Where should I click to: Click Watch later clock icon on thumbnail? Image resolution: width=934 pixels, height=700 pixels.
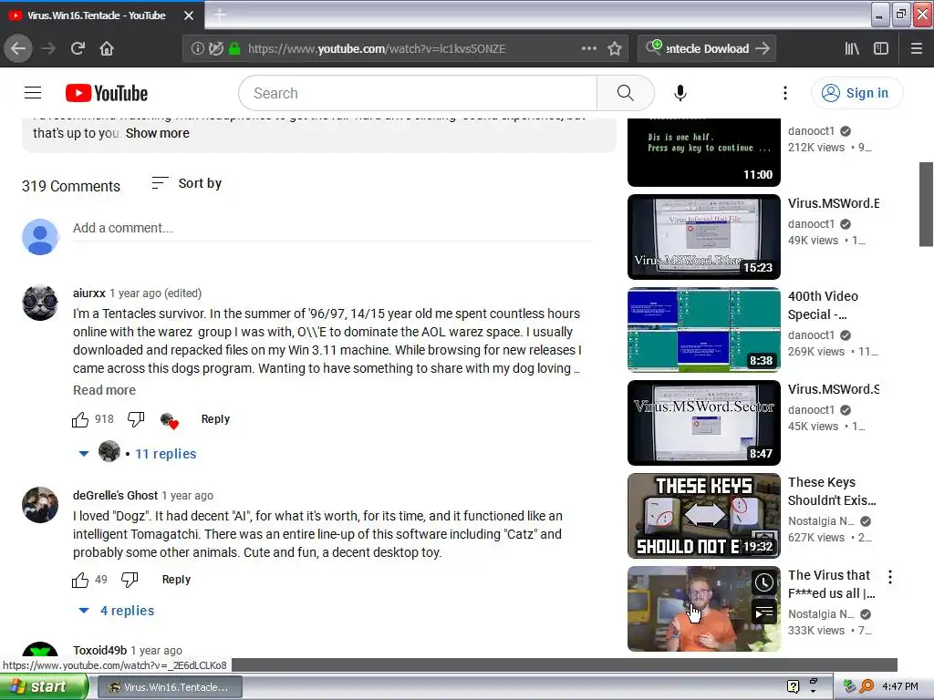tap(763, 582)
